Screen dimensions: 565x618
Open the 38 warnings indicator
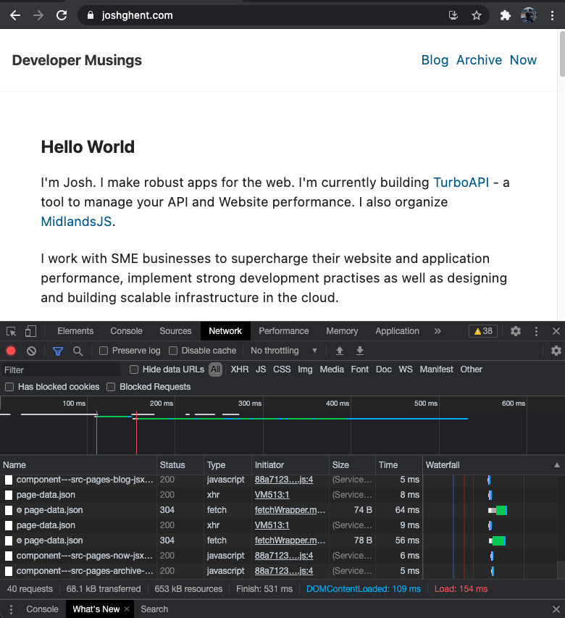click(482, 330)
